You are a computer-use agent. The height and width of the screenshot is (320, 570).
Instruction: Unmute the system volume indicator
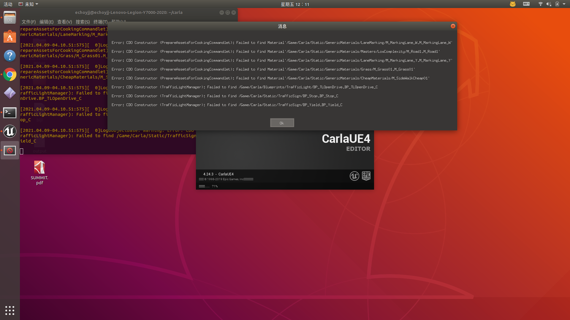coord(549,4)
